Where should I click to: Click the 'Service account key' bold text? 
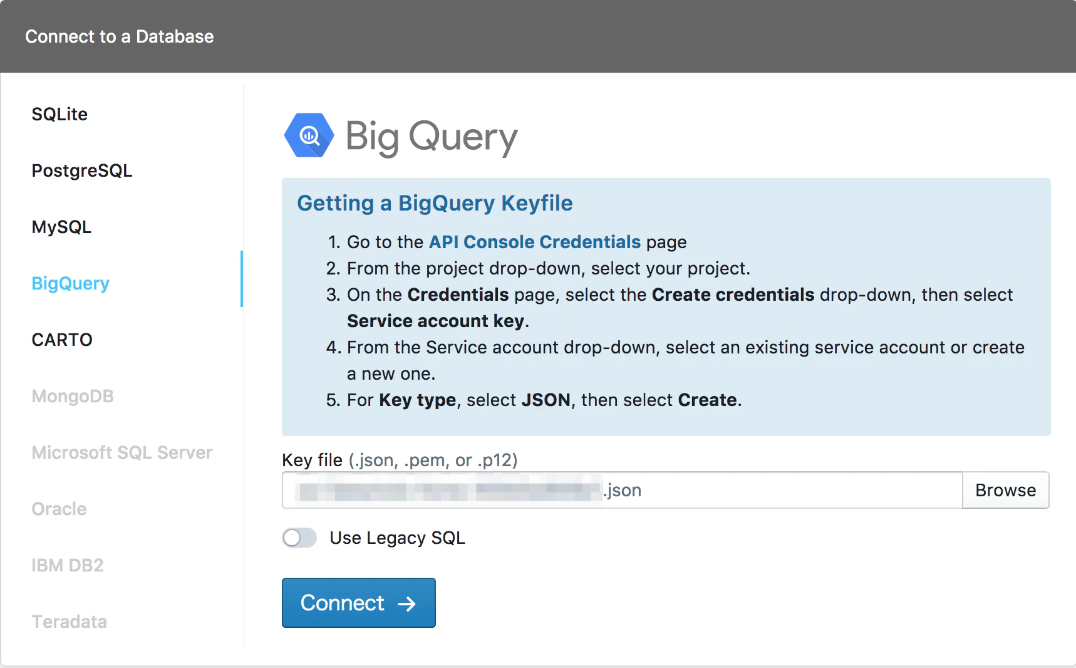tap(436, 321)
